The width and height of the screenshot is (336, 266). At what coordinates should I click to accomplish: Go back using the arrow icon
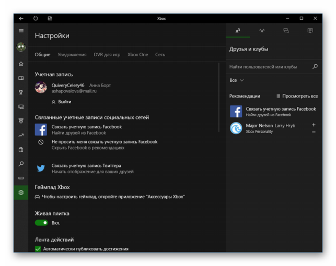tap(21, 19)
